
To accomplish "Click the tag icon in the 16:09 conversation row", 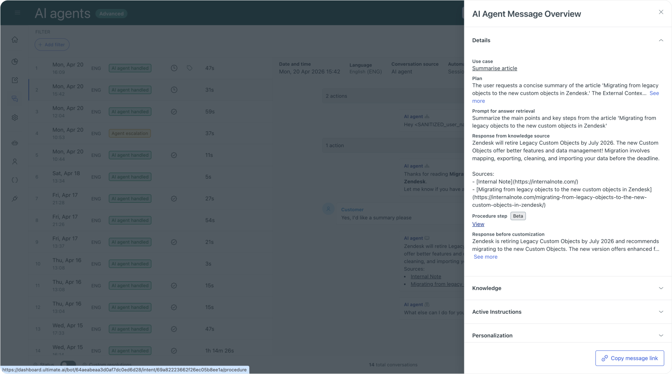I will point(189,68).
